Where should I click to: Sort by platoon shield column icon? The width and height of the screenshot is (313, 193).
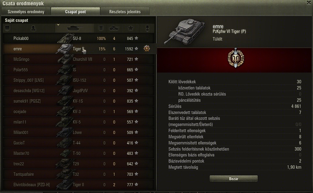click(x=7, y=28)
